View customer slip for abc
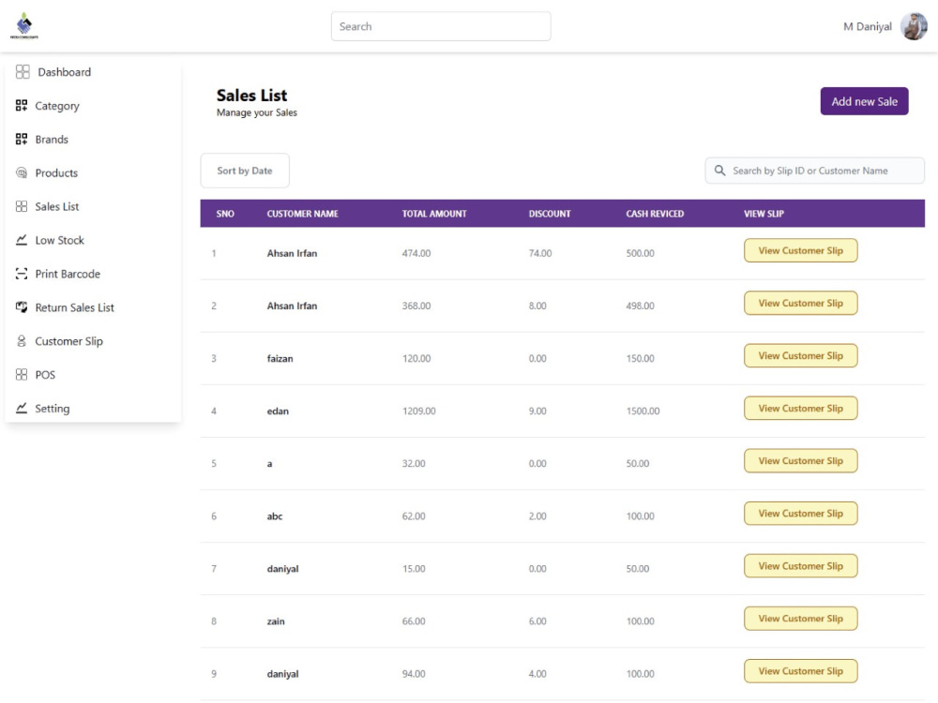 [x=800, y=514]
